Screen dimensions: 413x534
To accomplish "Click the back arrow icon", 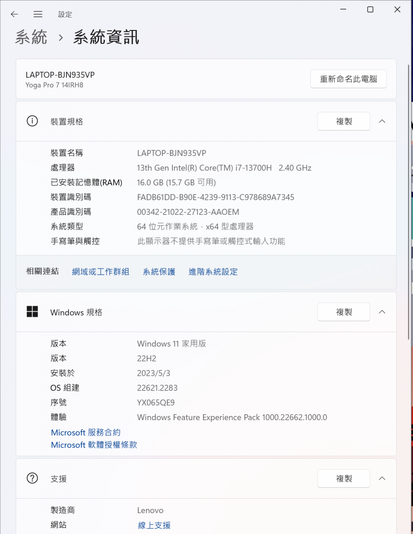I will coord(14,14).
